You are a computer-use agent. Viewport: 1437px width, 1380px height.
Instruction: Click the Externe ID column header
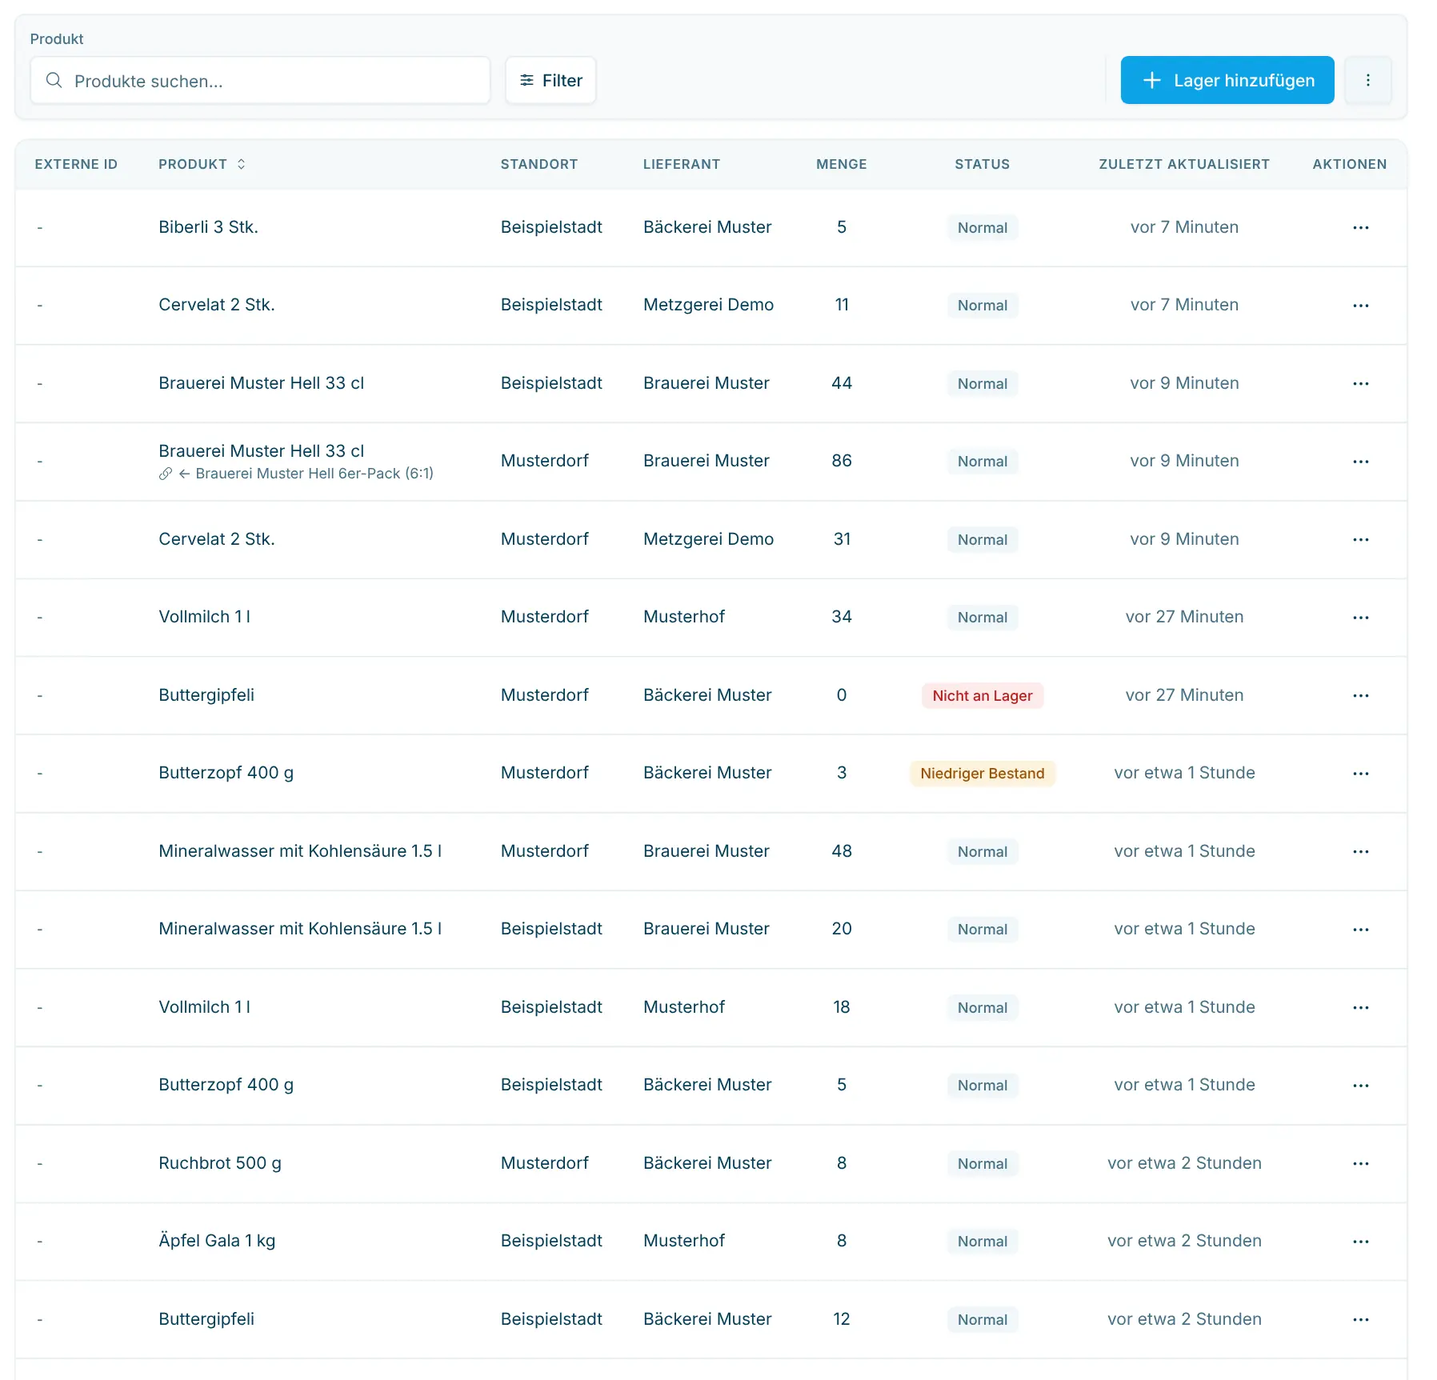(76, 164)
